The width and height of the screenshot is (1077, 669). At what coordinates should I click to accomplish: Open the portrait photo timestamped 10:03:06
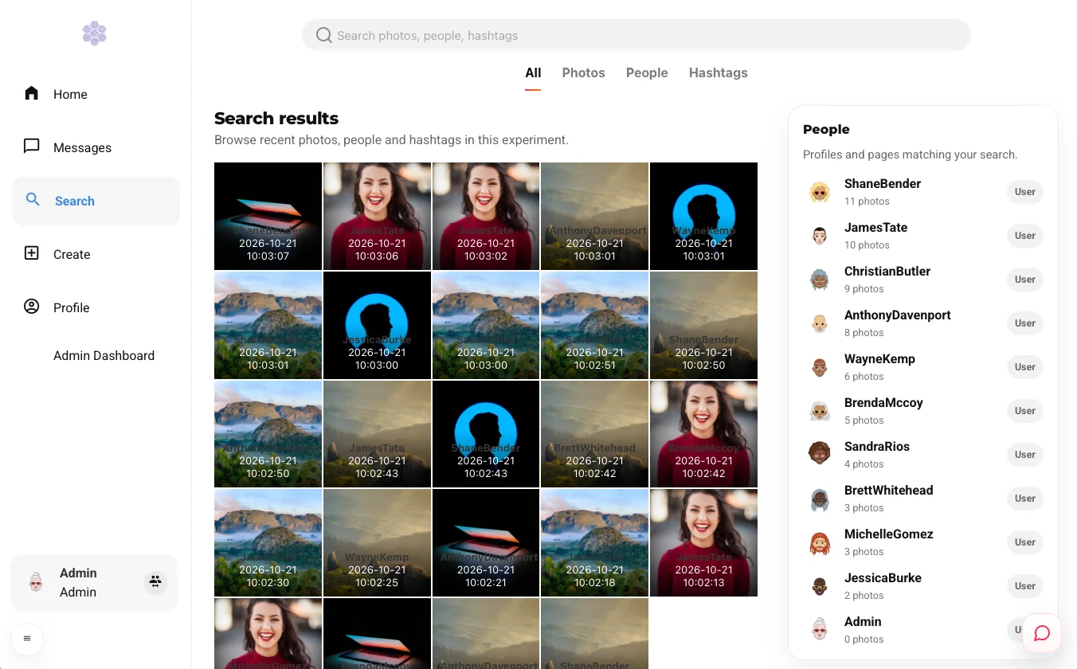[377, 216]
